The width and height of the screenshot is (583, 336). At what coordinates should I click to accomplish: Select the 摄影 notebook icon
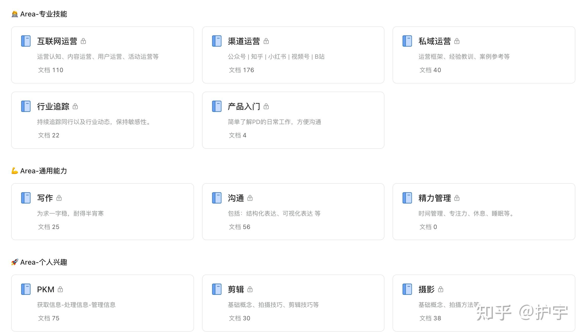pos(407,289)
